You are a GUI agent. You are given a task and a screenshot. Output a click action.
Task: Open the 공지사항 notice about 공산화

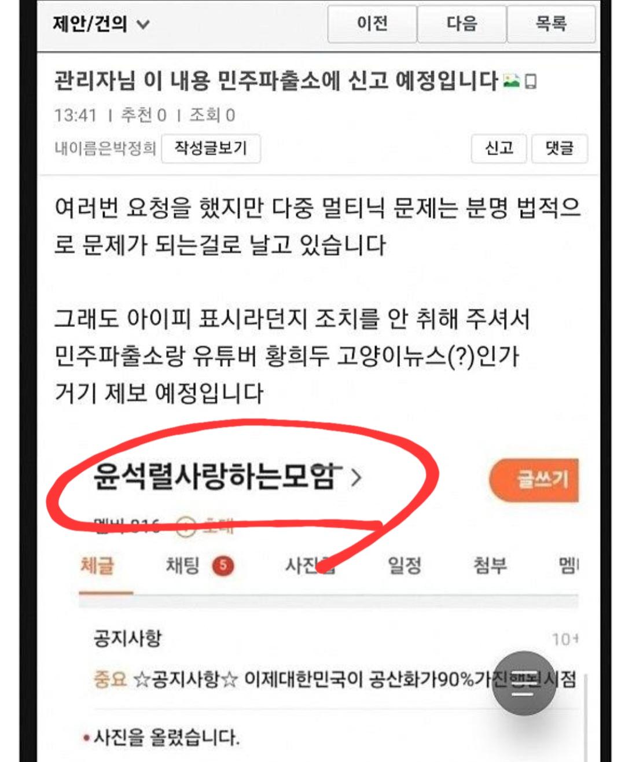coord(335,679)
